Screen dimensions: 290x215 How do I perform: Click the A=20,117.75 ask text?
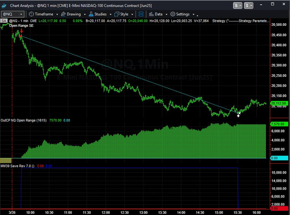click(117, 21)
